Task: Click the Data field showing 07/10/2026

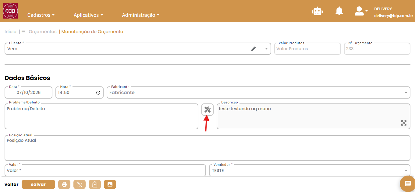Action: pos(29,93)
